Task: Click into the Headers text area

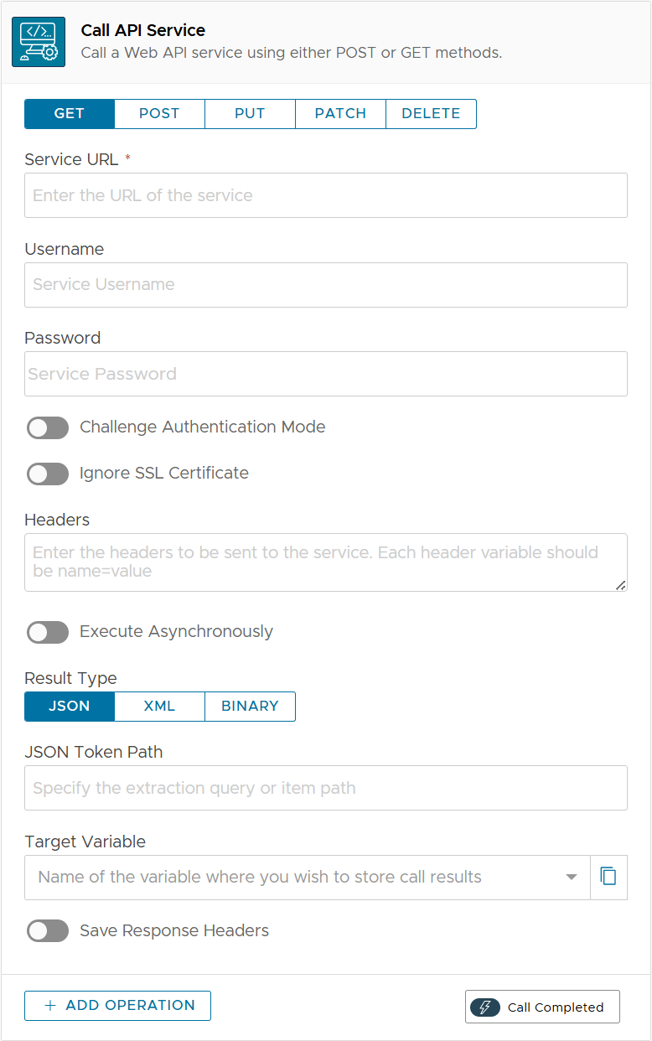Action: click(x=325, y=562)
